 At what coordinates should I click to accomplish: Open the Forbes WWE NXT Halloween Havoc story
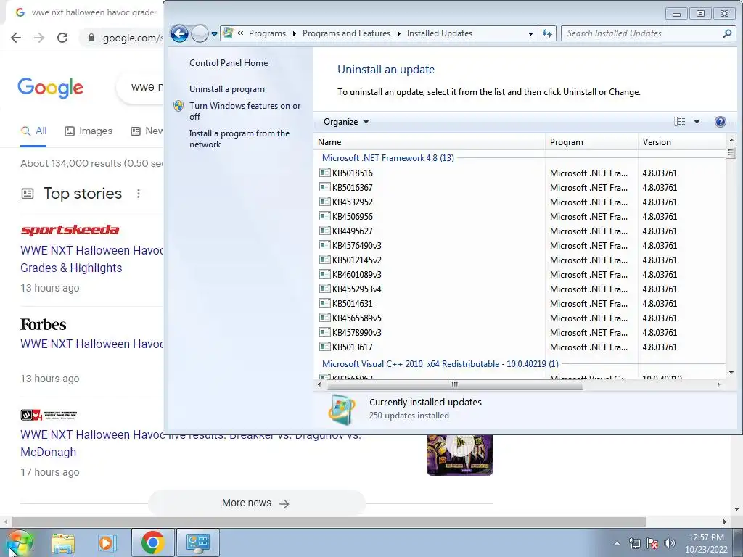[91, 344]
